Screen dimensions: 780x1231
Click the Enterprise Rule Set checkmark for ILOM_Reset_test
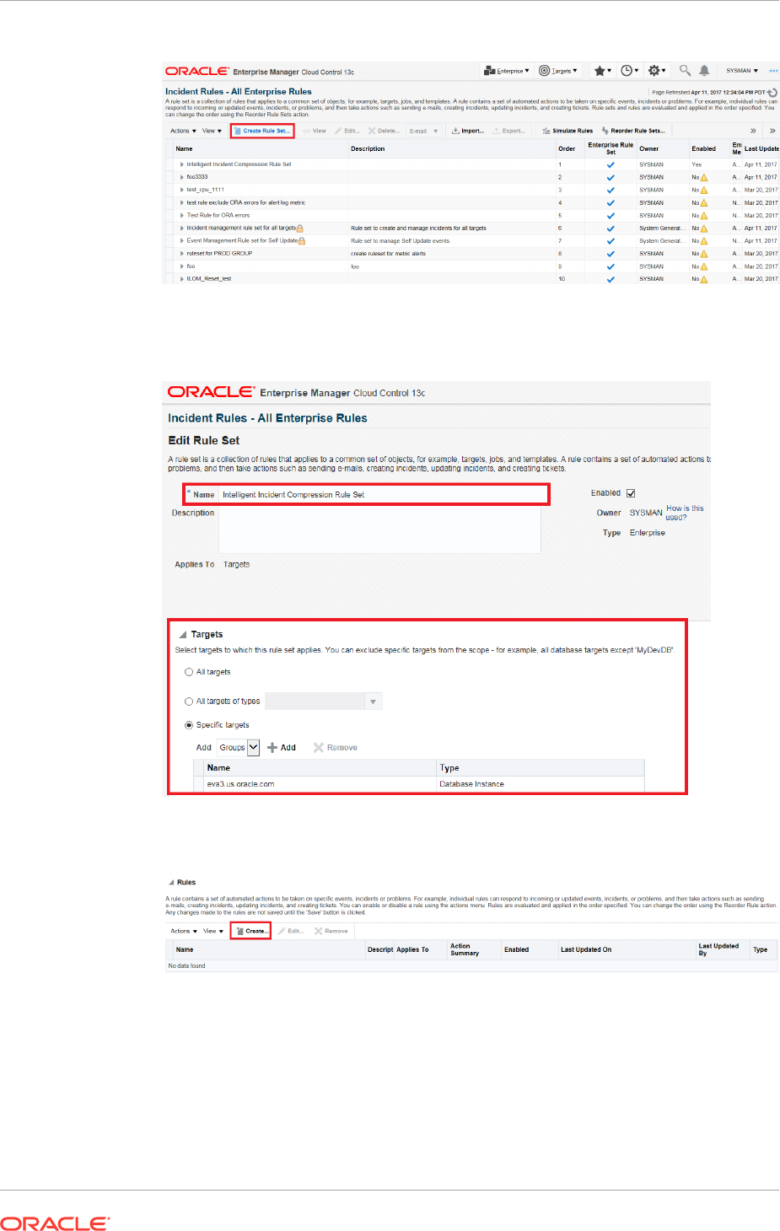pos(611,279)
